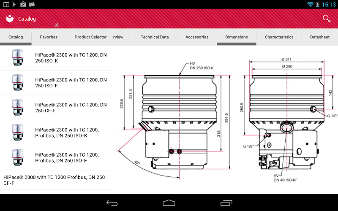Switch to the Catalog tab
Screen dimensions: 338x211
[x=16, y=37]
